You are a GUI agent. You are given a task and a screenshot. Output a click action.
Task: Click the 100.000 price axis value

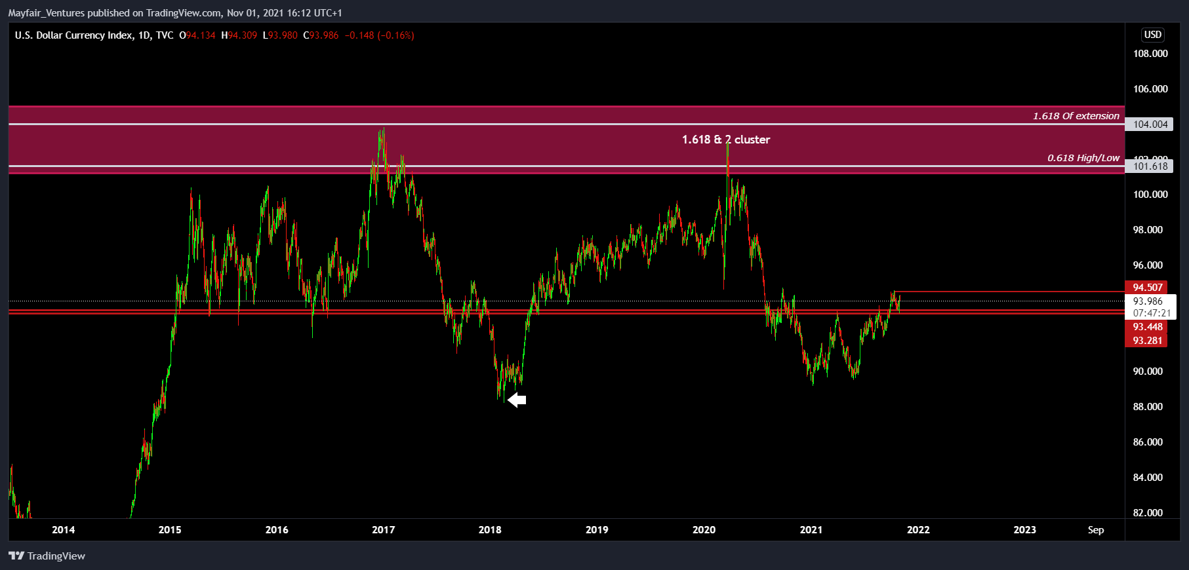[x=1150, y=195]
